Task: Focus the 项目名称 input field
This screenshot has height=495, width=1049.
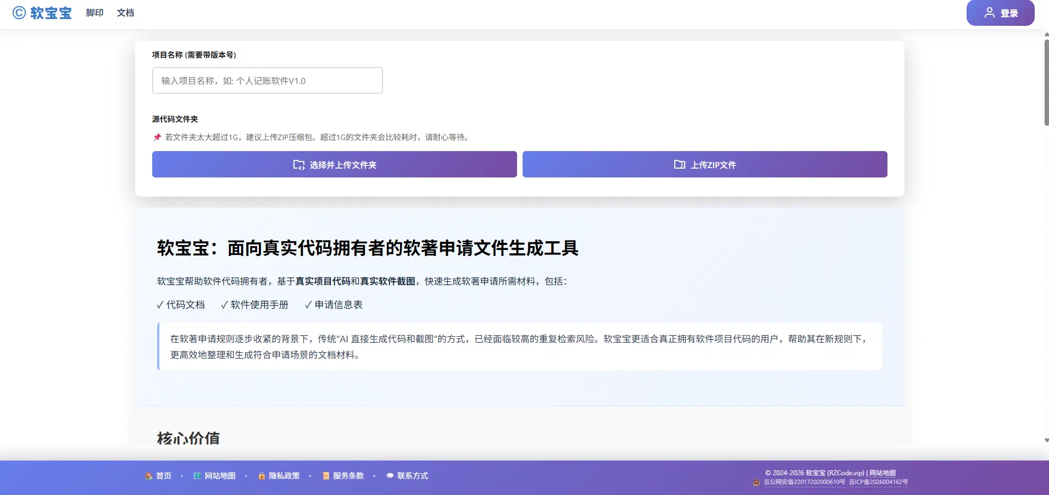Action: point(268,81)
